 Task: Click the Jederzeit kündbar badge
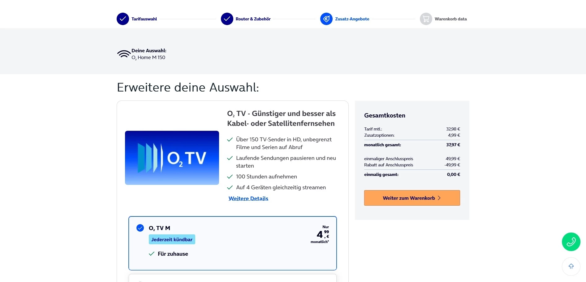(172, 239)
